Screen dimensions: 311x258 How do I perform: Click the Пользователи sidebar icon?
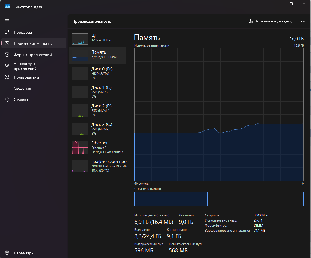(7, 77)
